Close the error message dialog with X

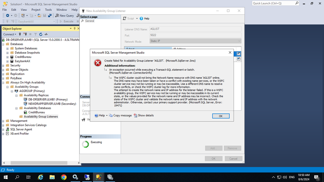click(x=230, y=52)
